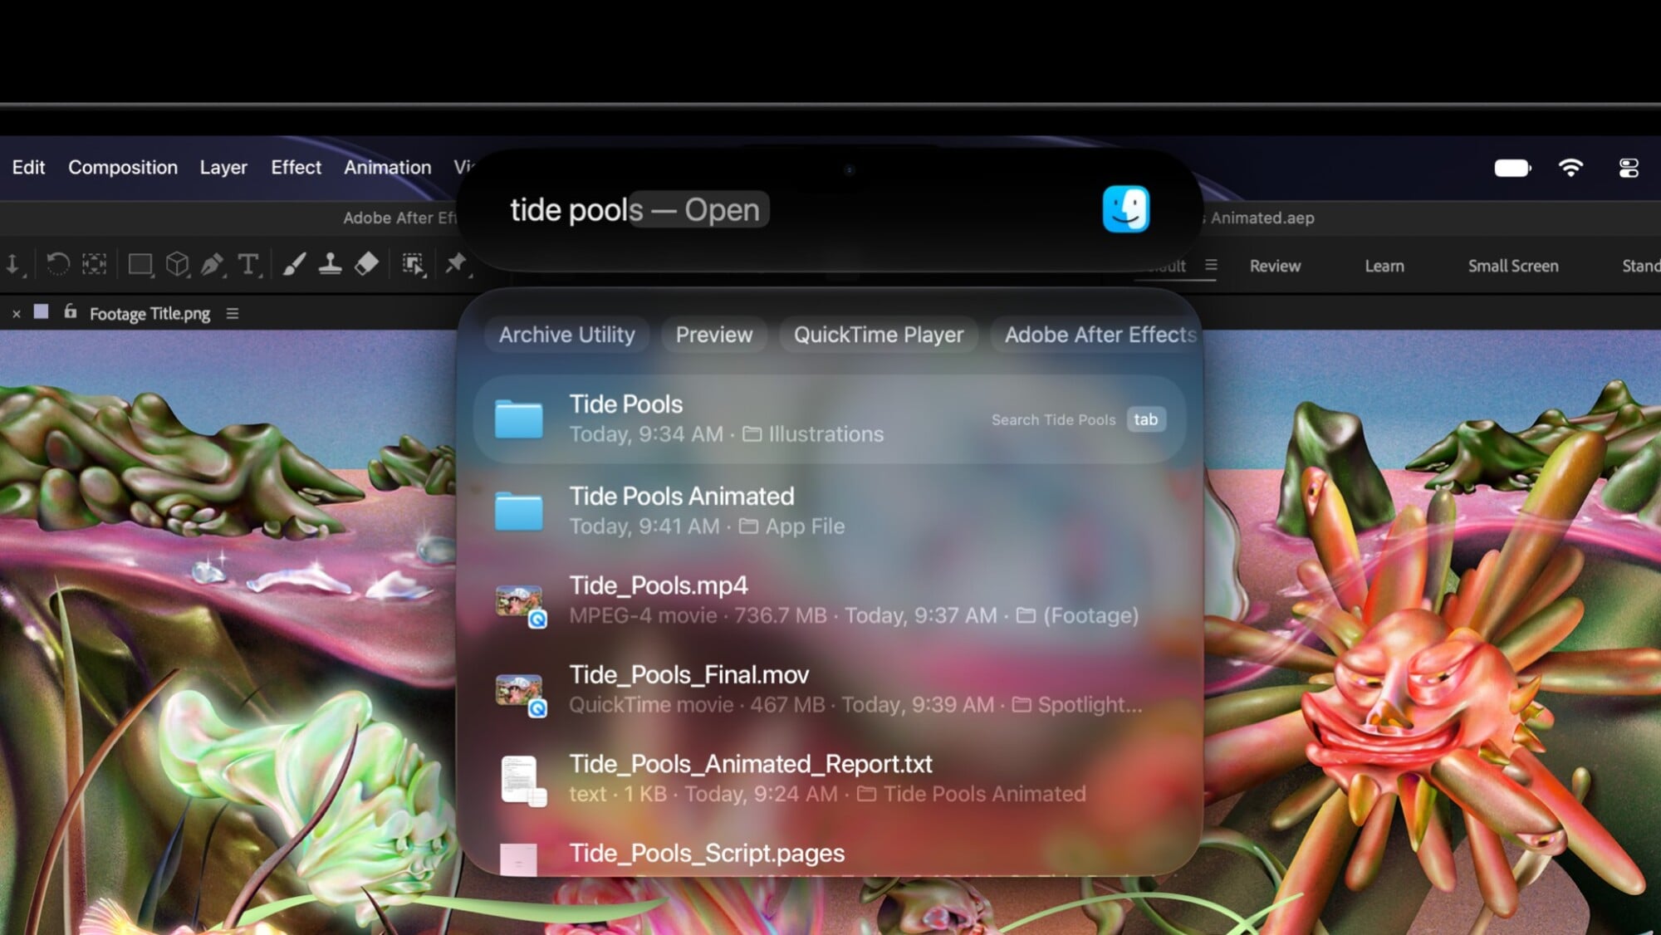Filter results by Preview app
The width and height of the screenshot is (1661, 935).
click(714, 335)
